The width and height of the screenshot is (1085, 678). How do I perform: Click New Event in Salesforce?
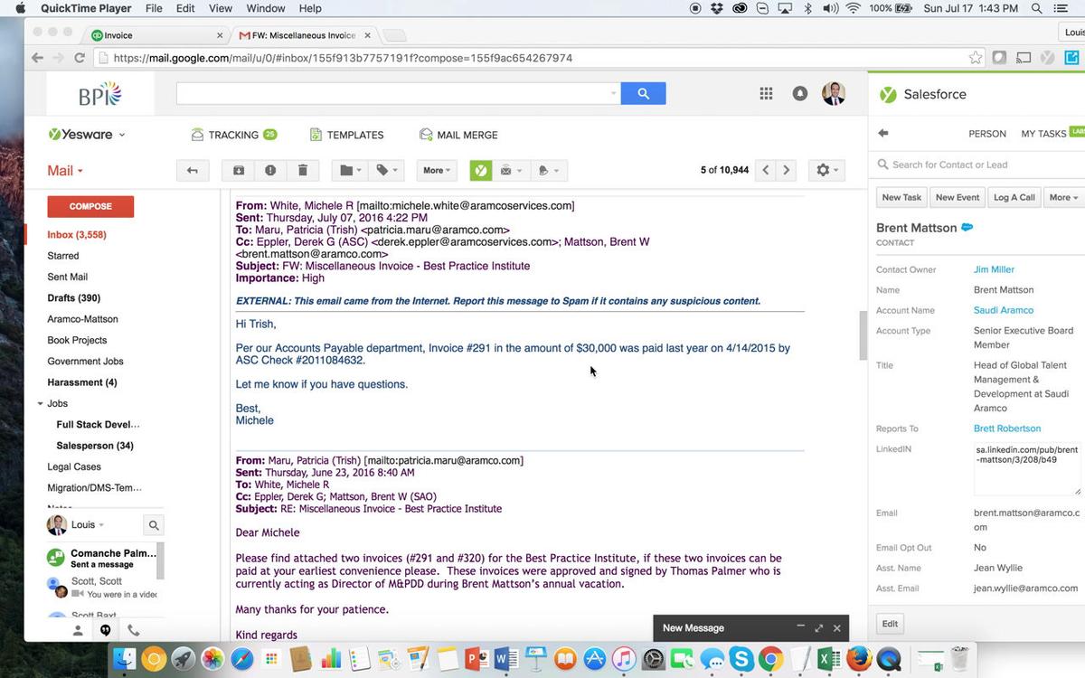(x=958, y=197)
